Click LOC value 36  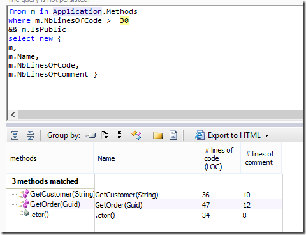[206, 195]
